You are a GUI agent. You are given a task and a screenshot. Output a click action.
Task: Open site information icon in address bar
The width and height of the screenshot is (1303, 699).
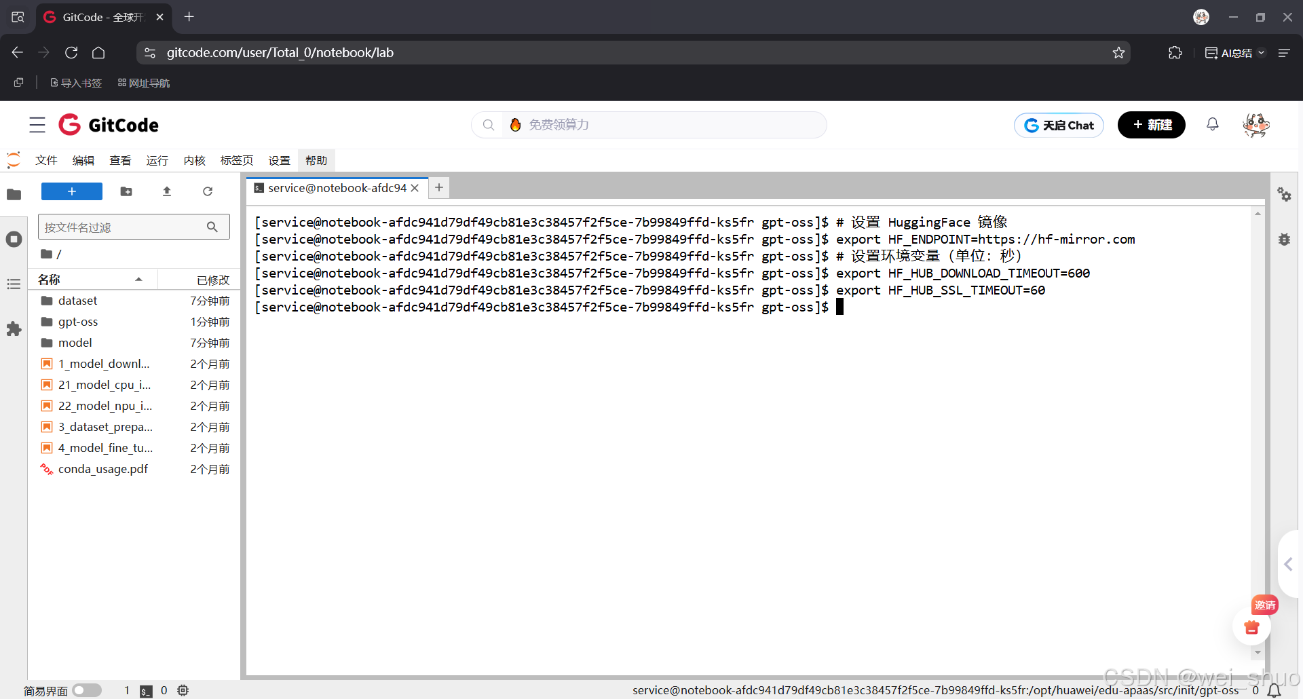click(x=150, y=52)
